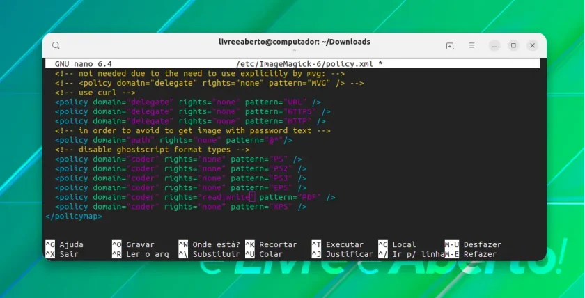This screenshot has height=298, width=585.
Task: Click the policy line with pattern "PS"
Action: 178,159
